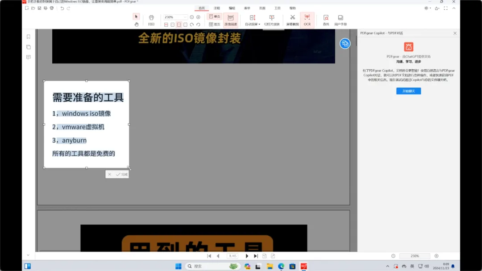Viewport: 482px width, 271px height.
Task: Open the user manual (用户手册)
Action: tap(340, 20)
